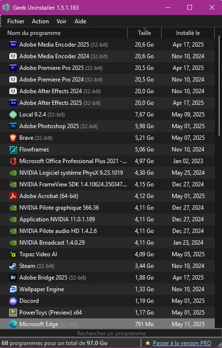The width and height of the screenshot is (222, 348).
Task: Sort by Taille column header
Action: tap(145, 33)
